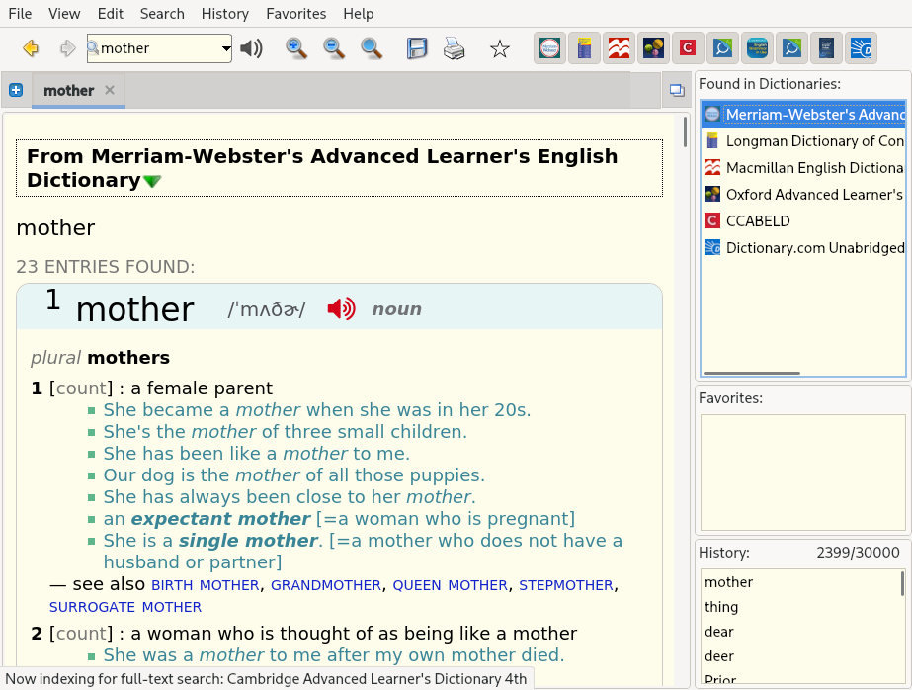Jump to Oxford Advanced Learner's entry
Viewport: 912px width, 690px height.
tap(804, 195)
